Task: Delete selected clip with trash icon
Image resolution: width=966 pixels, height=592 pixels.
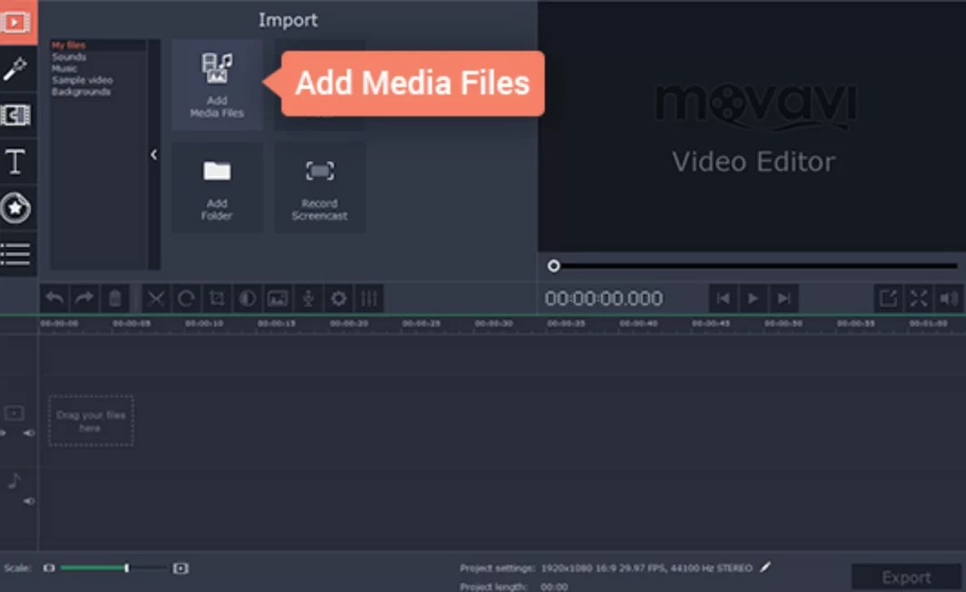Action: (114, 299)
